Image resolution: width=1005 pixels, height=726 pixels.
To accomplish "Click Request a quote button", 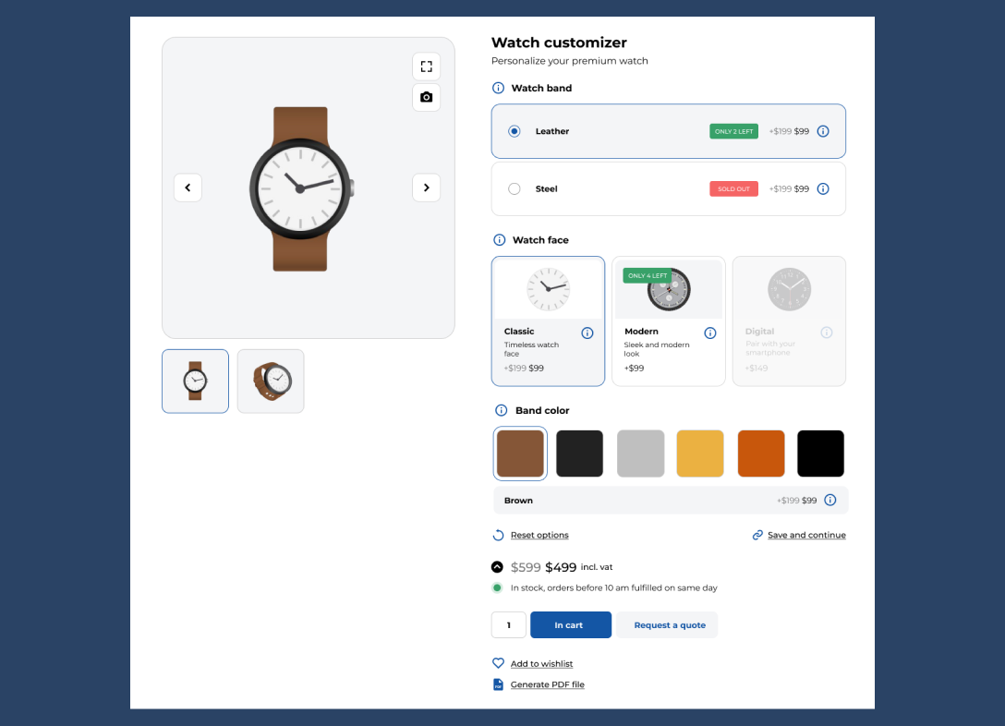I will [x=669, y=625].
